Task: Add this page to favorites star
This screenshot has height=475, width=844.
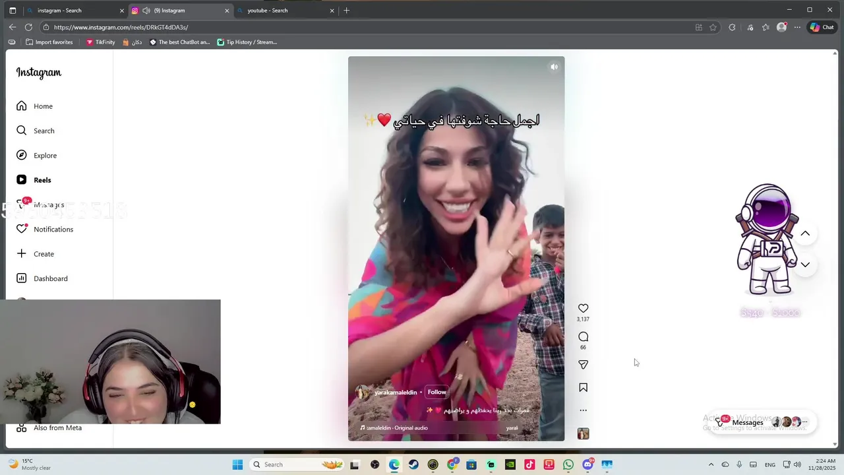Action: (x=713, y=27)
